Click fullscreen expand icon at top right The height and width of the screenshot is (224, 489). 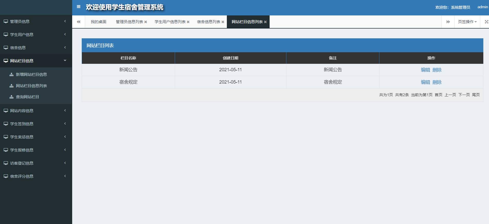486,22
